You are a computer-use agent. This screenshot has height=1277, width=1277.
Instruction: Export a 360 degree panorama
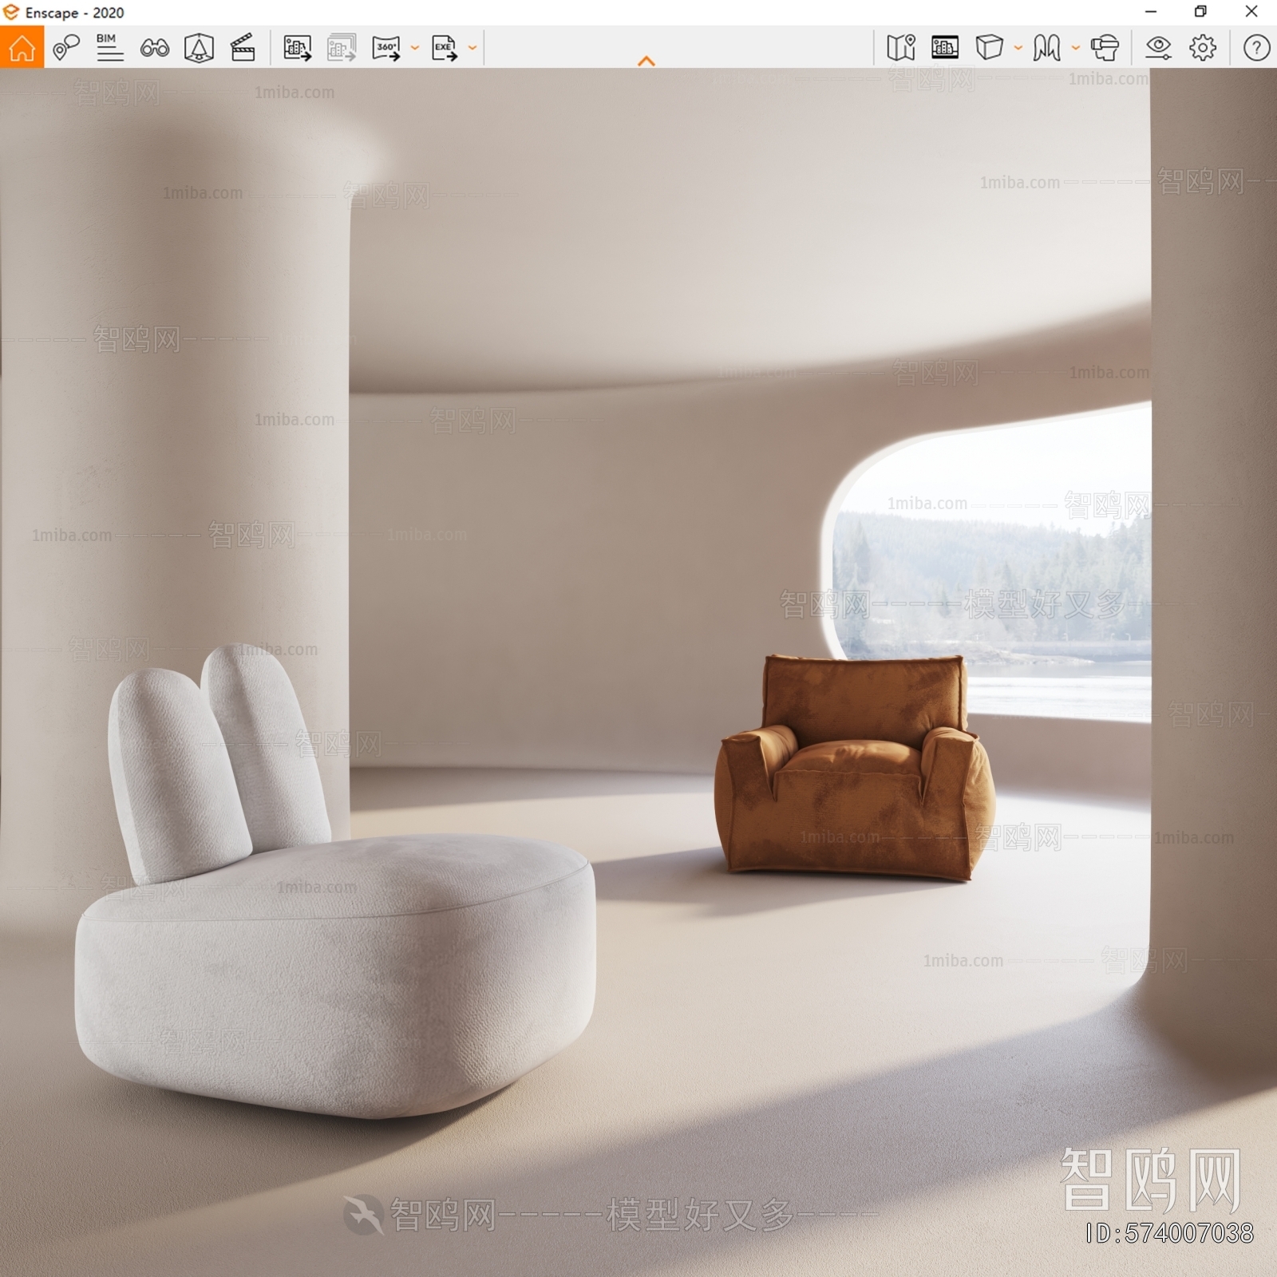coord(386,48)
